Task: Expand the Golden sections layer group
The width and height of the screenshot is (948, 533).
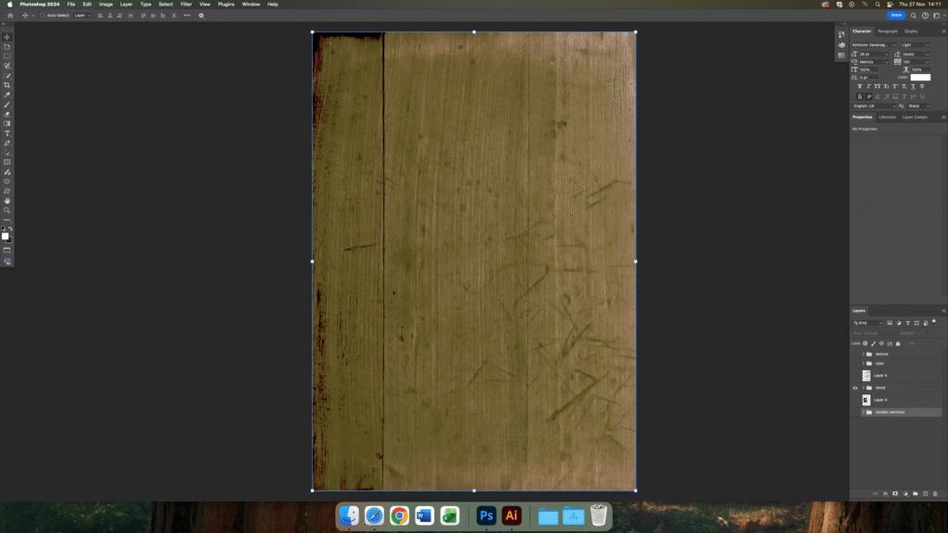Action: pyautogui.click(x=863, y=412)
